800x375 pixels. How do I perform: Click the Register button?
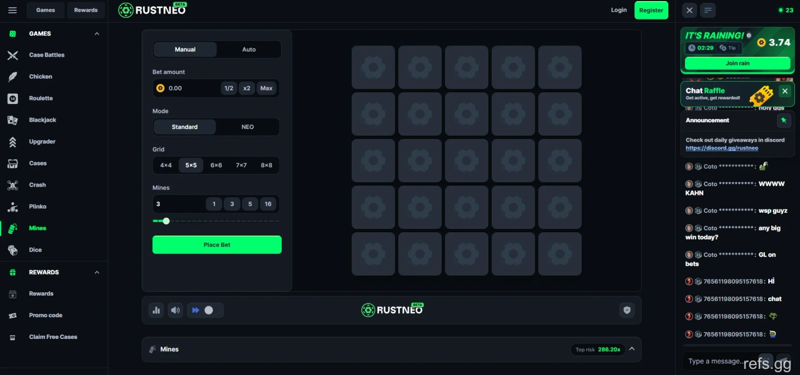click(x=651, y=10)
